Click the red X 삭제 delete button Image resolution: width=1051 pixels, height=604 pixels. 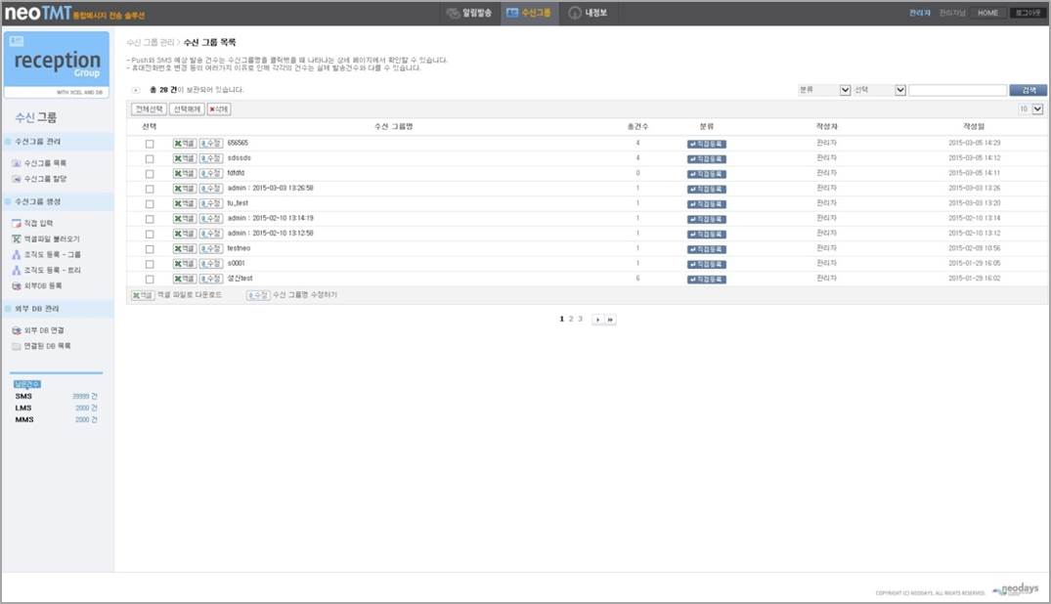(x=219, y=109)
